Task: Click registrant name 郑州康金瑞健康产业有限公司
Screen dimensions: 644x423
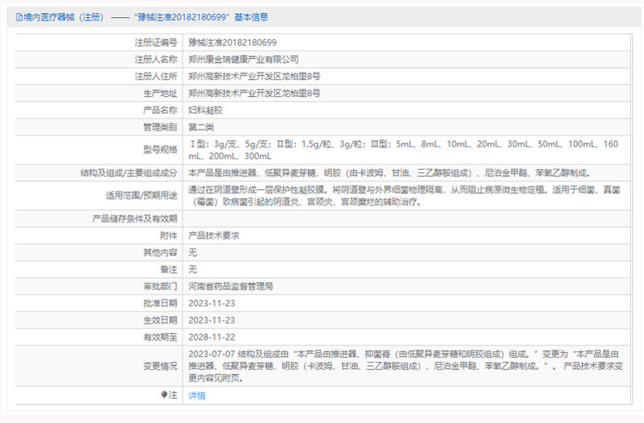Action: [243, 59]
